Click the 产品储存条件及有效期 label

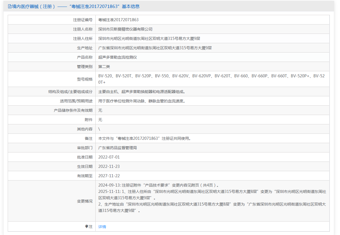[73, 110]
